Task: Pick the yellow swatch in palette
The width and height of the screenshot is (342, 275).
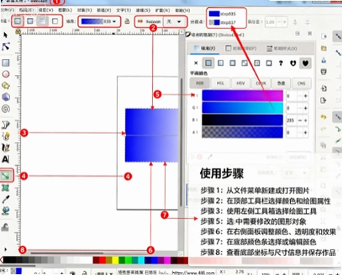Action: coord(115,260)
